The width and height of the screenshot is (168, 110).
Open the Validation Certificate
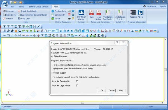click(108, 15)
